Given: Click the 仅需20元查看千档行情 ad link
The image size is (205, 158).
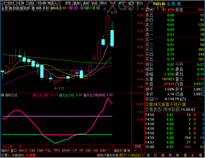Looking at the screenshot, I should pos(166,104).
